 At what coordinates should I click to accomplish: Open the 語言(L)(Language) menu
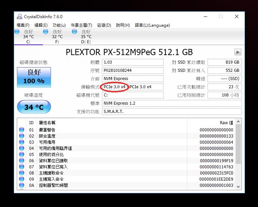pyautogui.click(x=152, y=25)
